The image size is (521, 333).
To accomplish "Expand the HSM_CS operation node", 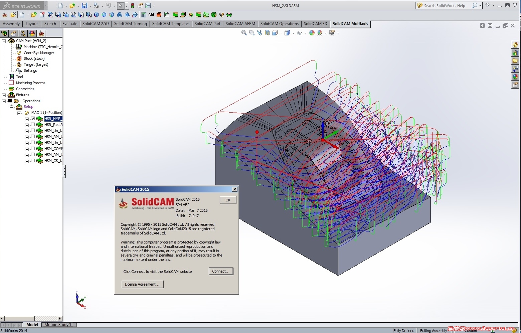I will pos(27,161).
